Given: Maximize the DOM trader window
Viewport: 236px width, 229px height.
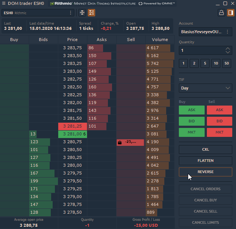Looking at the screenshot, I should click(x=225, y=3).
